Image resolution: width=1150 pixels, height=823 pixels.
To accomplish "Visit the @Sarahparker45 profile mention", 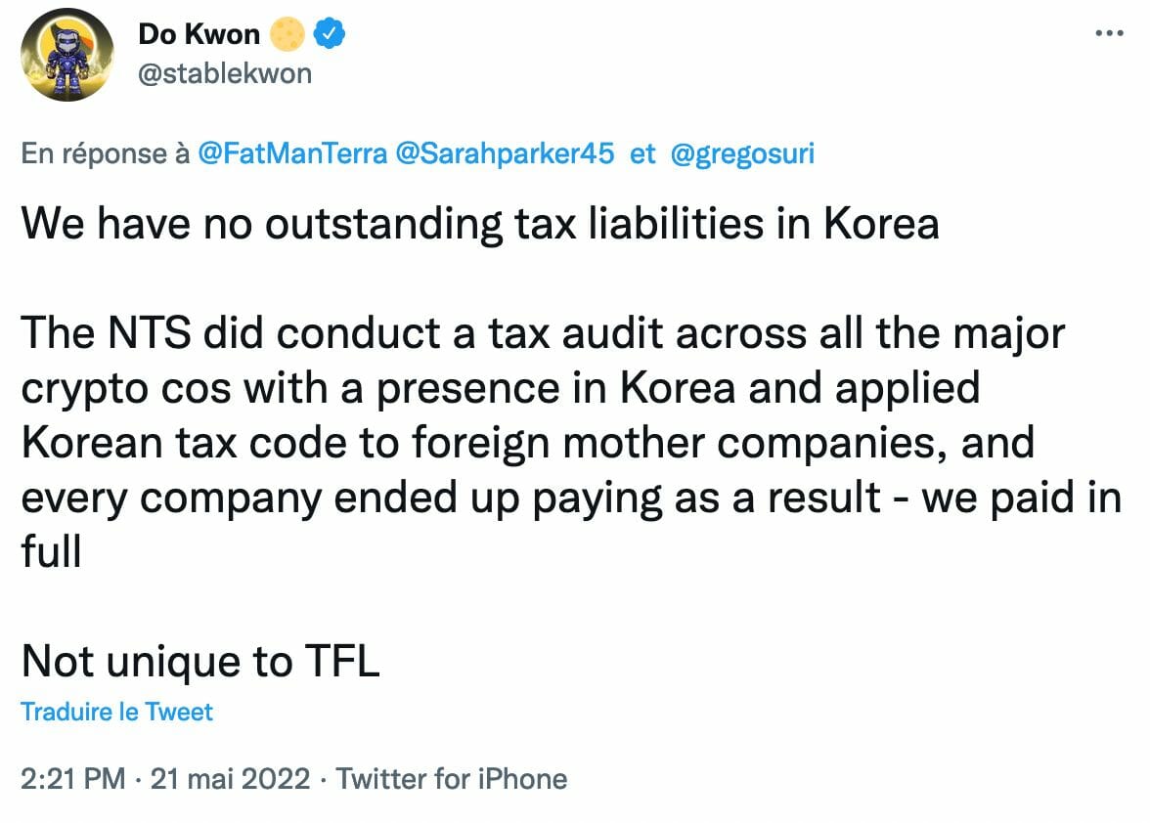I will tap(503, 154).
